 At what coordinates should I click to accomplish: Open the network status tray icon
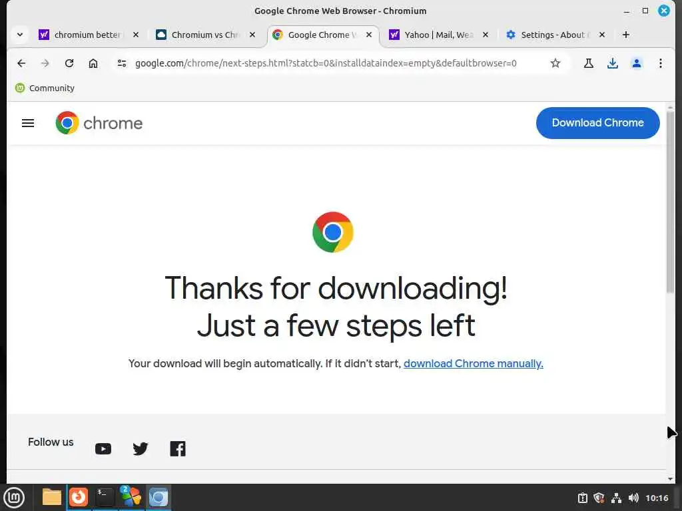[616, 498]
